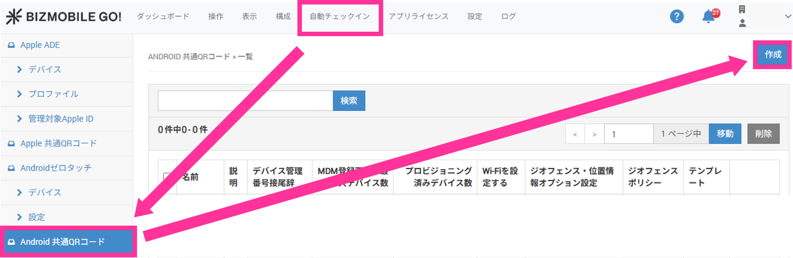The height and width of the screenshot is (258, 793).
Task: Click the user profile icon
Action: tap(742, 23)
